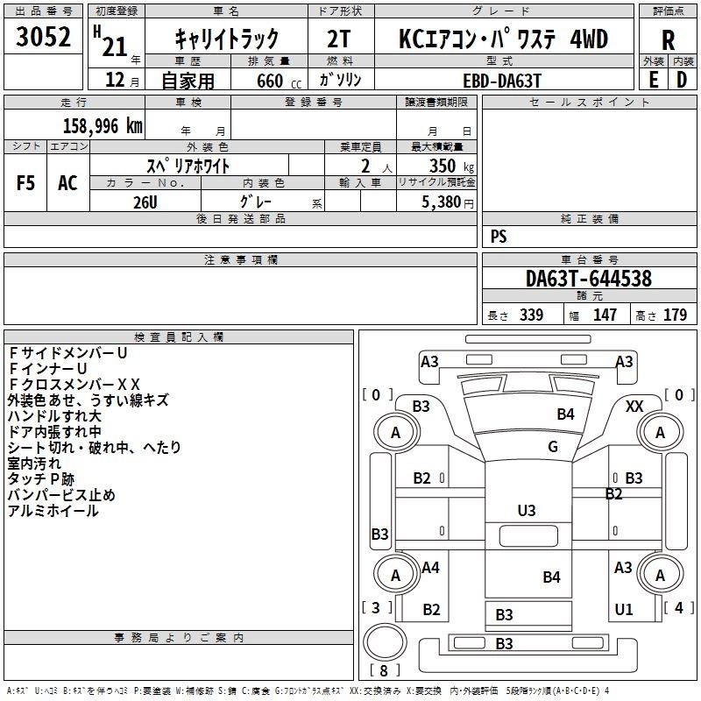Viewport: 701px width, 701px height.
Task: Click the overall grade R score
Action: point(669,39)
